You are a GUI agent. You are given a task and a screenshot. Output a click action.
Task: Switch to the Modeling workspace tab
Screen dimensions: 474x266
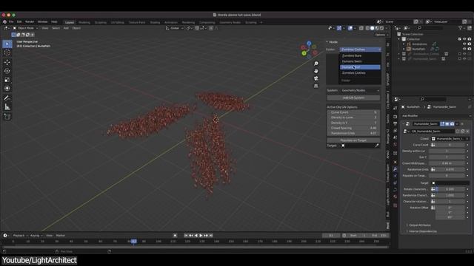[x=84, y=22]
